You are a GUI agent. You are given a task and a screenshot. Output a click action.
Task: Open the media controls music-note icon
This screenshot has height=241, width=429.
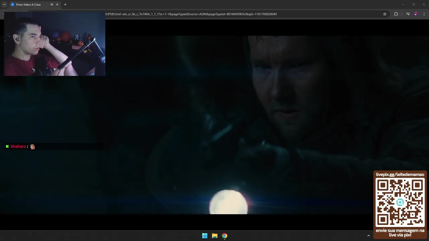tap(408, 14)
